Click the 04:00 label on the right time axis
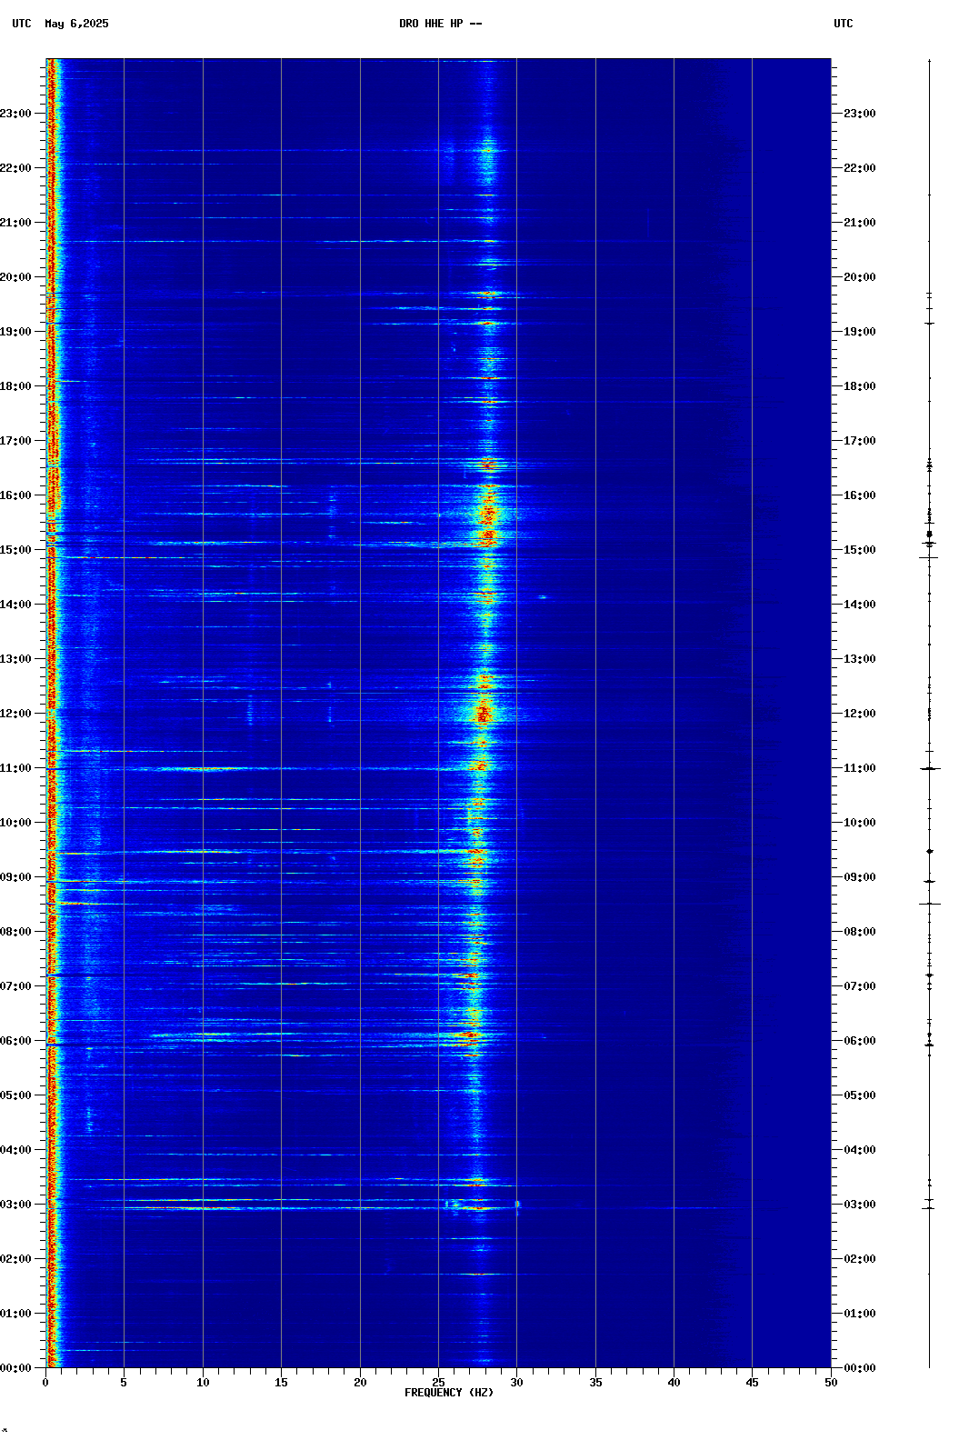 pos(860,1150)
